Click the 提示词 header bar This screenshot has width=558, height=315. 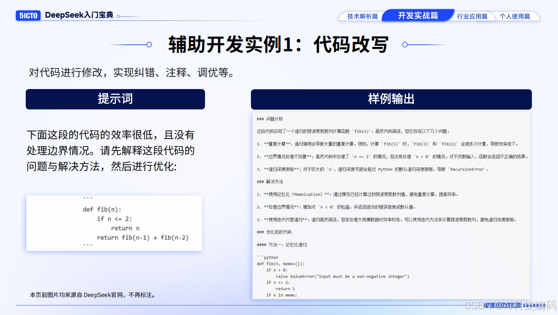[115, 99]
